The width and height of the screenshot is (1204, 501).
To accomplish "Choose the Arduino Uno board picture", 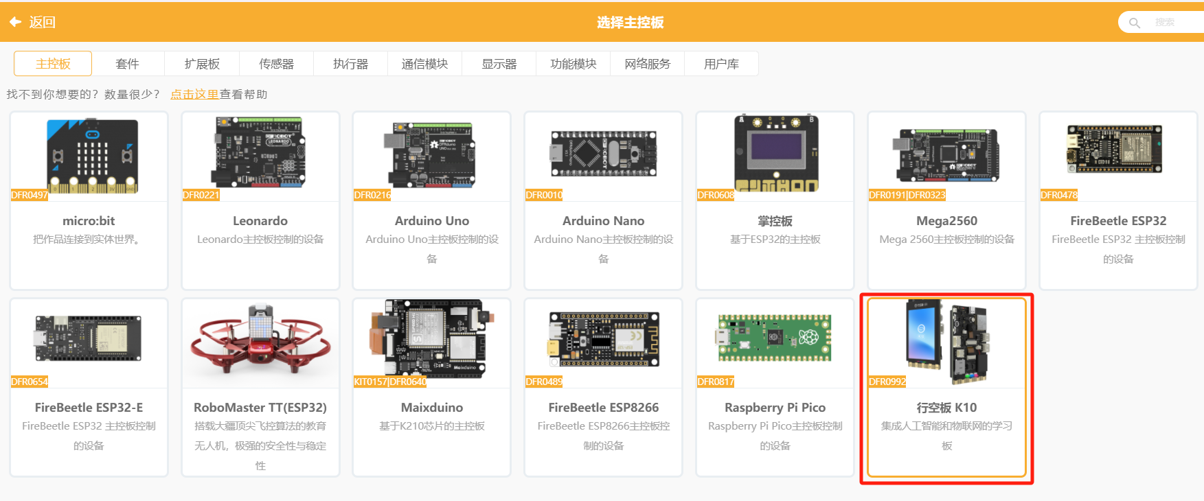I will point(430,154).
